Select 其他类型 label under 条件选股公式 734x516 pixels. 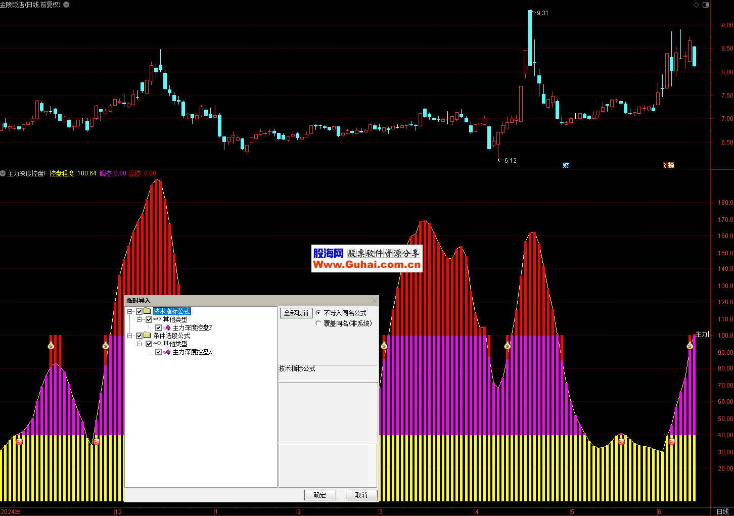pyautogui.click(x=175, y=344)
